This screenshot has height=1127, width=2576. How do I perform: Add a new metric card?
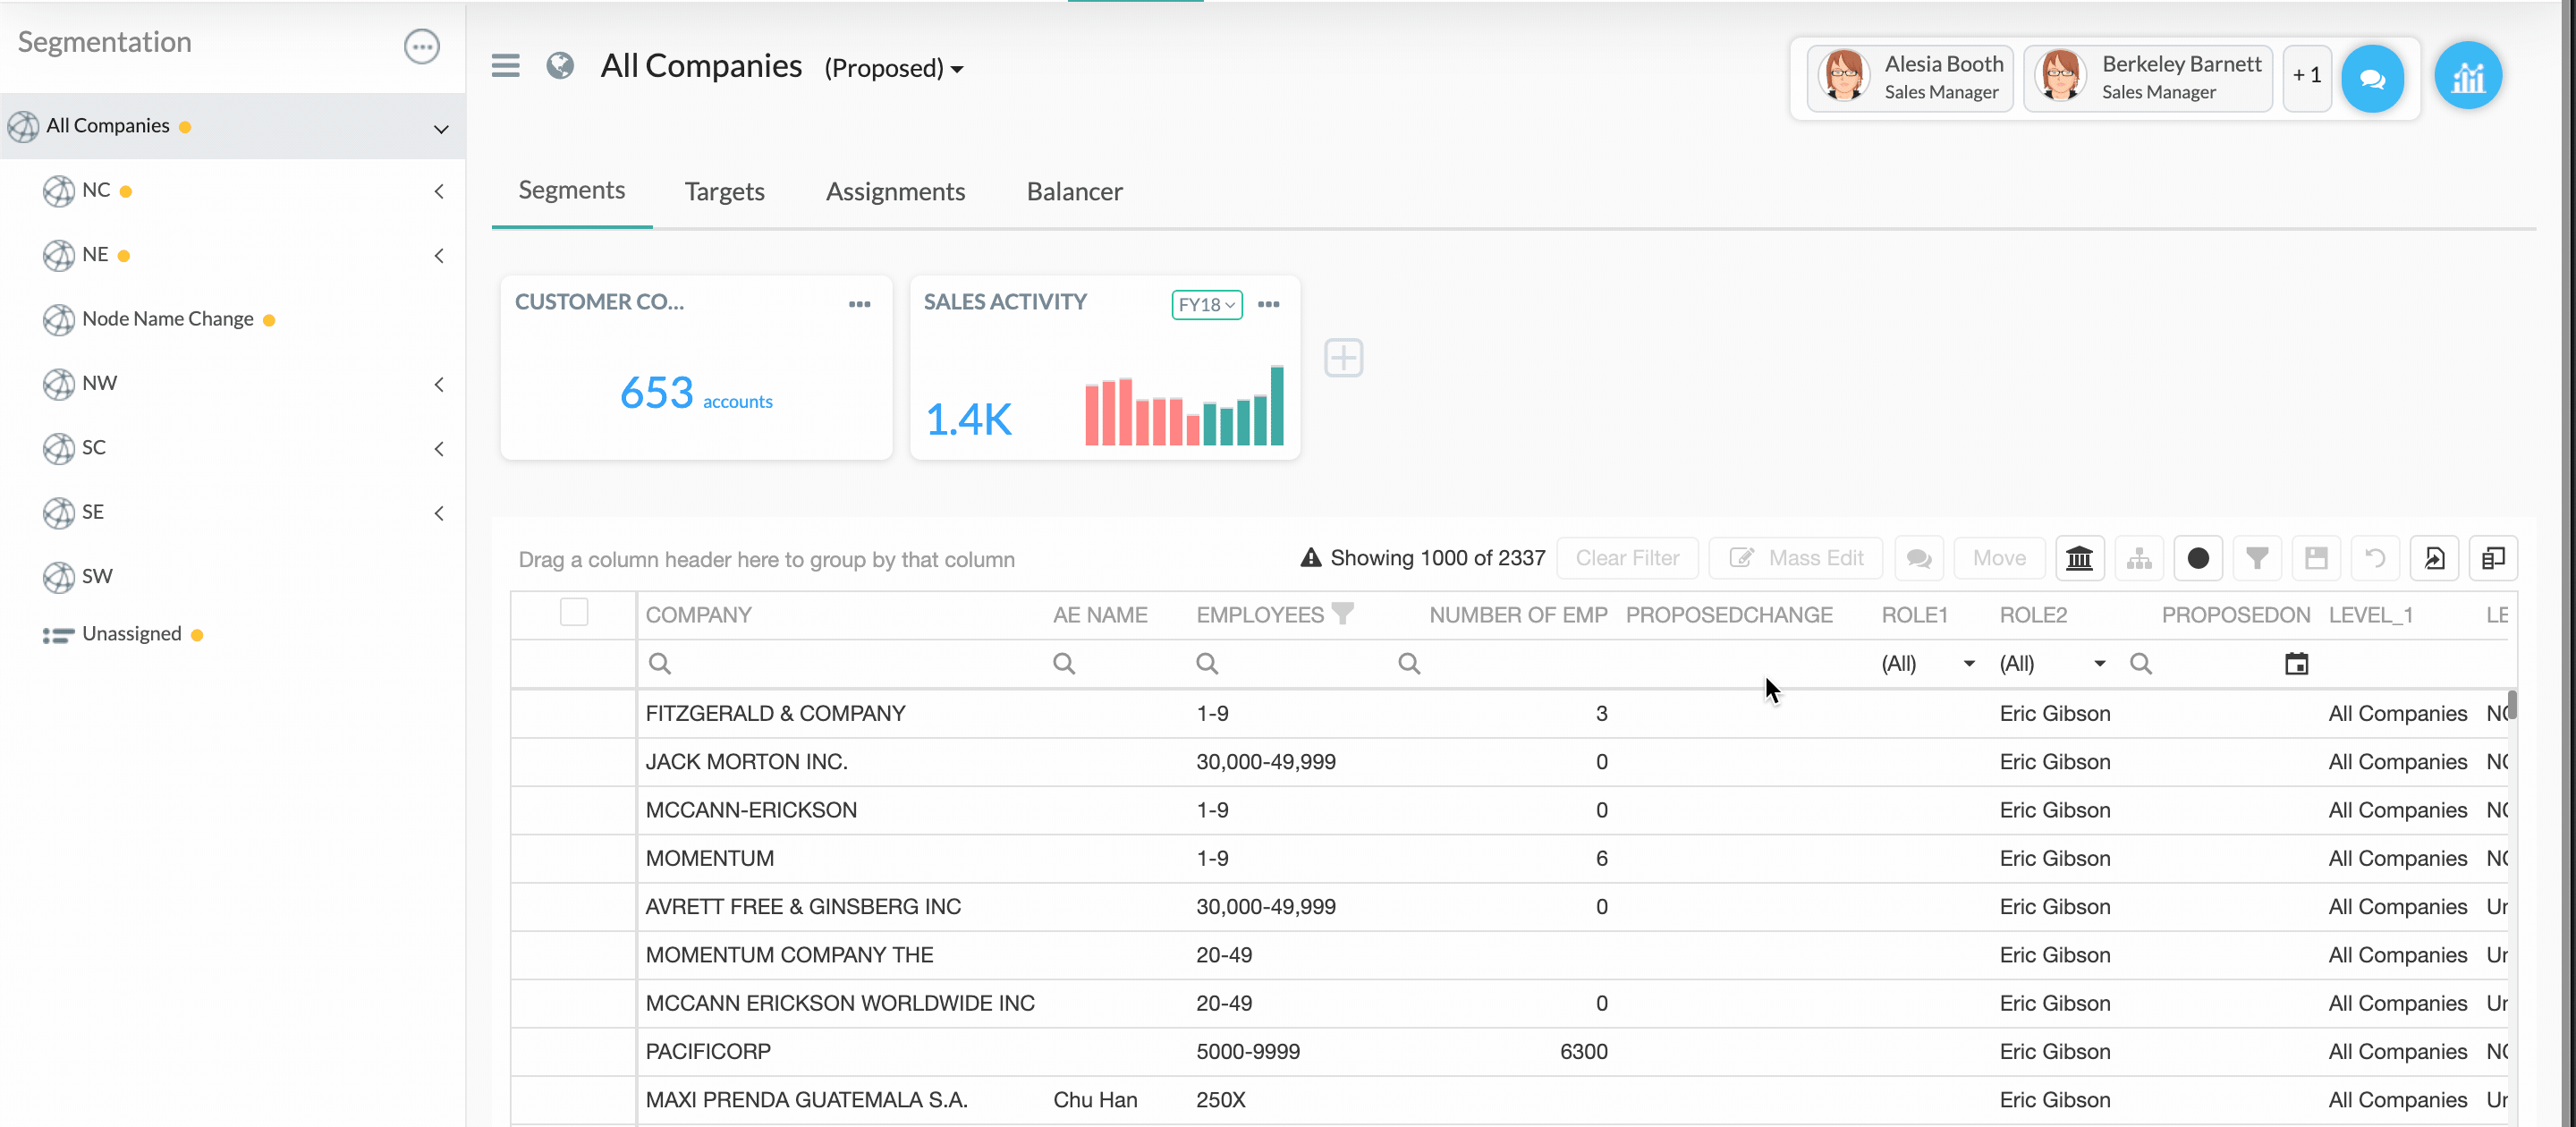(x=1343, y=358)
